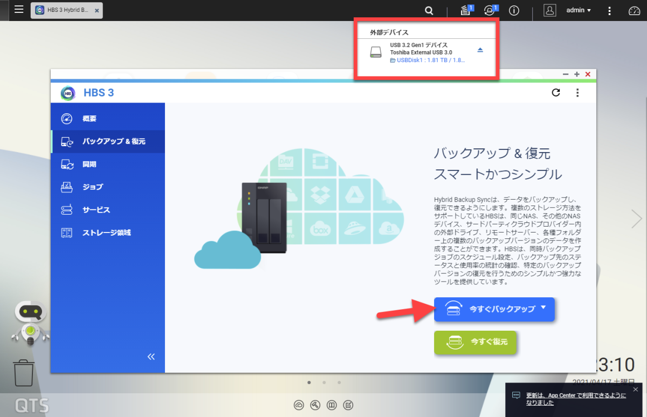Open the ジョブ jobs section

pos(108,187)
